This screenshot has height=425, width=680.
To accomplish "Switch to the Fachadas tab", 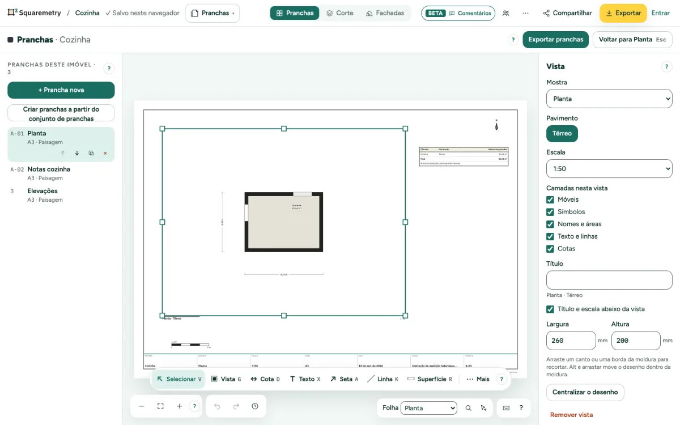I will pos(385,13).
